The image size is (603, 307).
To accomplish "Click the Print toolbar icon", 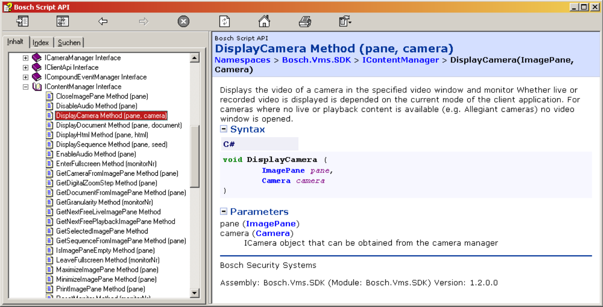I will coord(305,21).
